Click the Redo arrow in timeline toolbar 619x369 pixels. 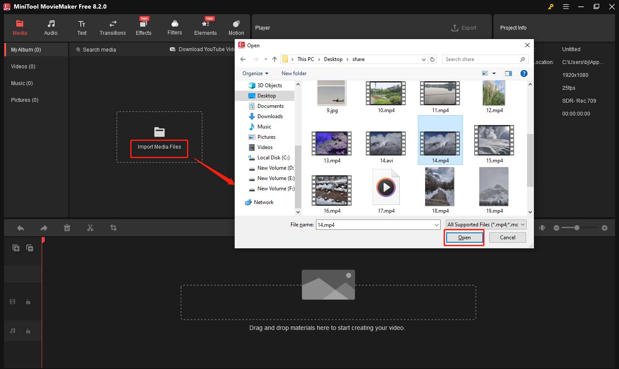pos(44,228)
